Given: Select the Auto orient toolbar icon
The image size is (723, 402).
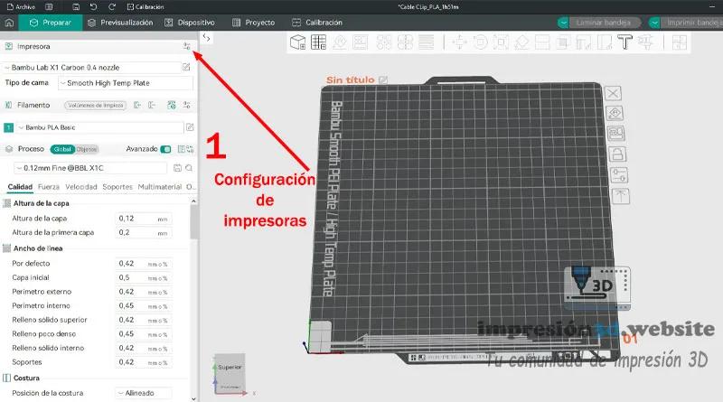Looking at the screenshot, I should (x=340, y=42).
